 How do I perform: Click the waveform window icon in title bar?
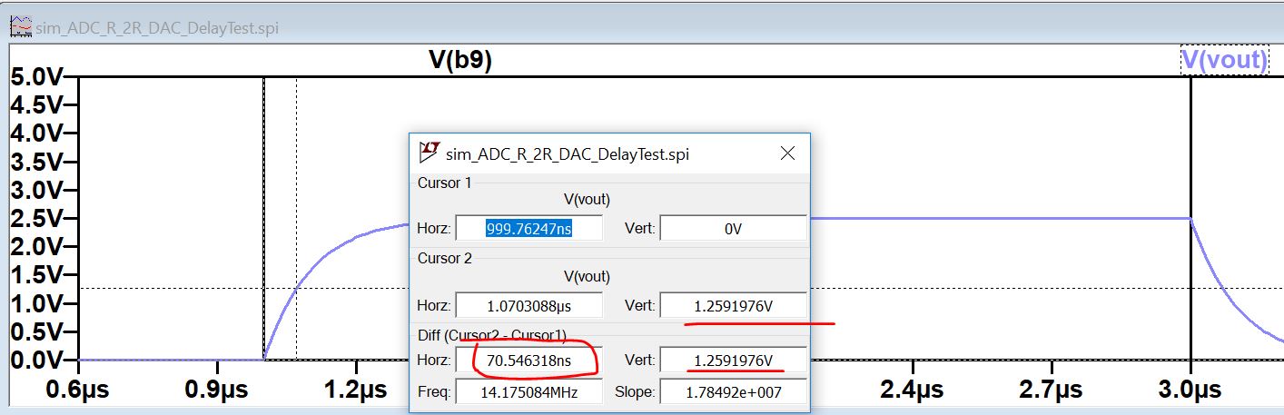(20, 27)
